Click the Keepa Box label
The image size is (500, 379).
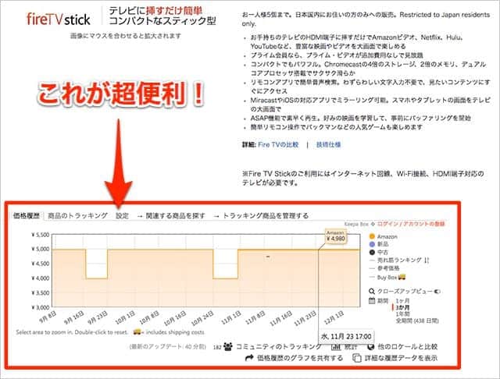(356, 224)
